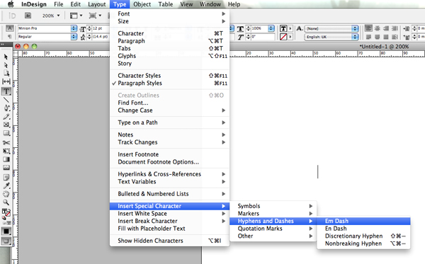Choose Nonbreaking Hyphen entry
The image size is (425, 264).
(363, 243)
